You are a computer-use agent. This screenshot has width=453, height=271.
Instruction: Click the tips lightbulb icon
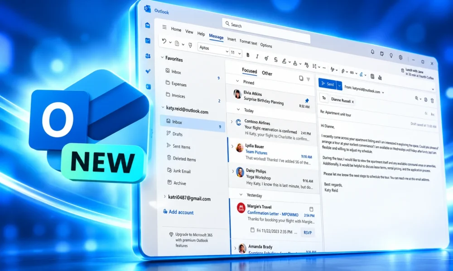[x=391, y=55]
